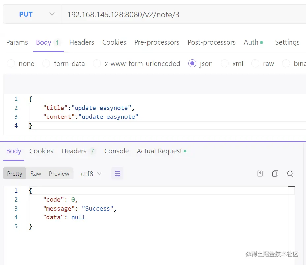Choose x-www-form-urlencoded body type
Image resolution: width=306 pixels, height=265 pixels.
click(97, 64)
